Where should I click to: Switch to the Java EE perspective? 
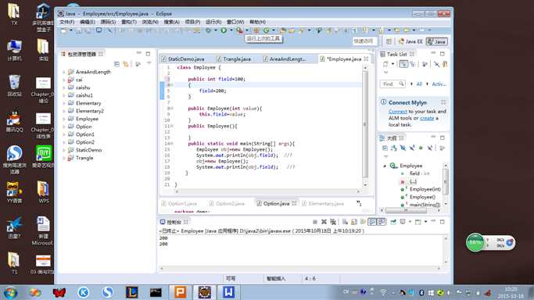(410, 41)
